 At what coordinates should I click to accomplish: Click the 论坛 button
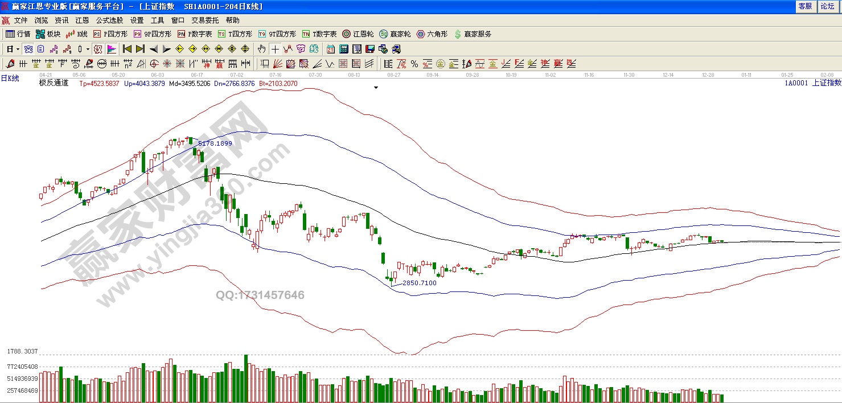point(827,6)
